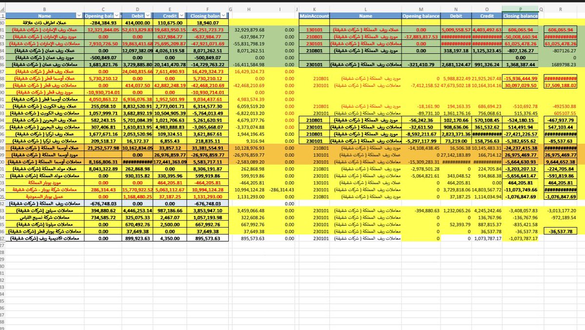The height and width of the screenshot is (330, 585).
Task: Click the name cell معاملات شركة نسيج اللباس
Action: tap(45, 218)
